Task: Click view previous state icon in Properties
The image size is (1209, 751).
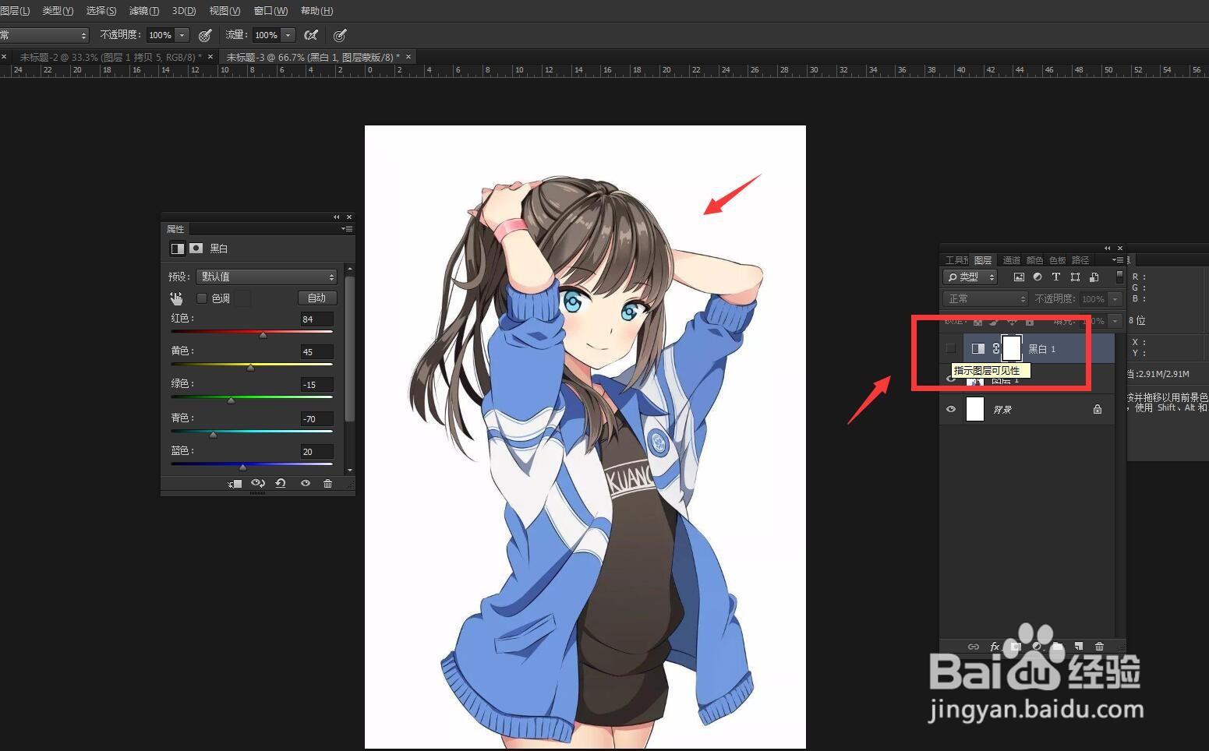Action: click(258, 484)
